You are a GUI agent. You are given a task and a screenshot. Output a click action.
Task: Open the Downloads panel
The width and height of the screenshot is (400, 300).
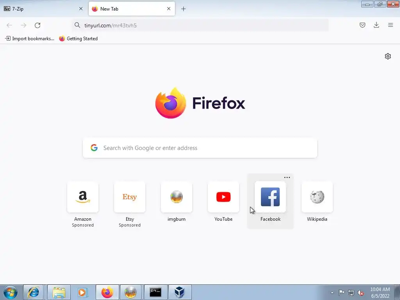coord(376,25)
